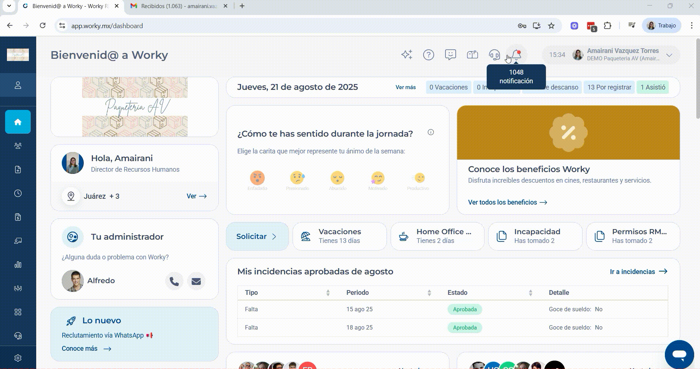
Task: Open a new browser tab
Action: tap(242, 6)
